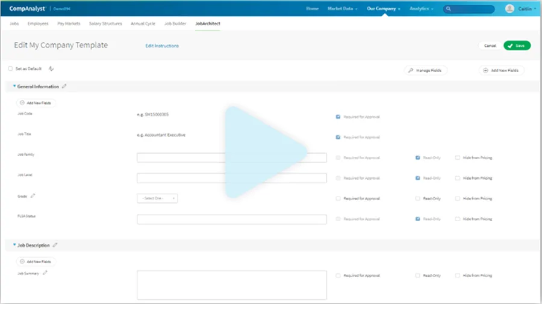Click the green Save button
Screen dimensions: 542x319
[517, 46]
